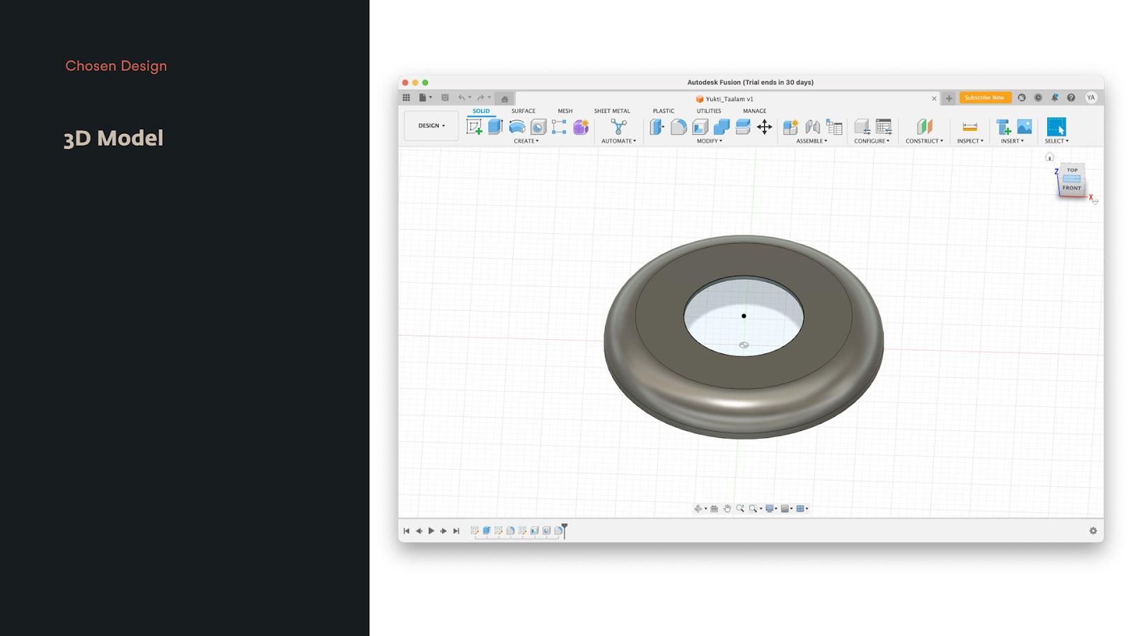
Task: Open the Bill of Materials icon
Action: click(x=834, y=126)
